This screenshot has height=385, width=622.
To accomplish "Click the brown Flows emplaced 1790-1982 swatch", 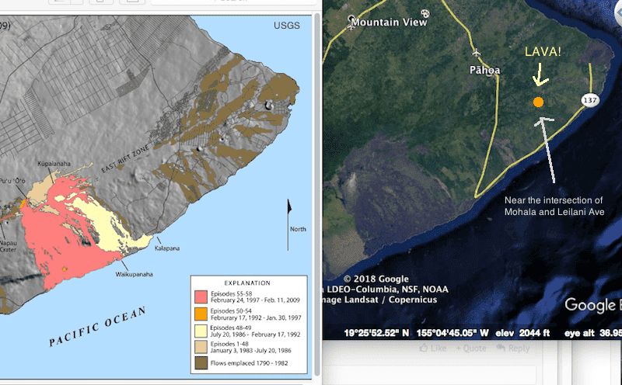I will [201, 362].
